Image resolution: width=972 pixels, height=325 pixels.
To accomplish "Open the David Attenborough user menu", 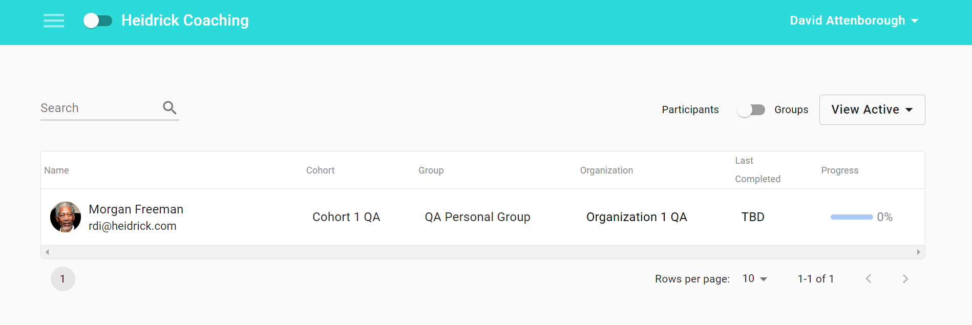I will (854, 20).
